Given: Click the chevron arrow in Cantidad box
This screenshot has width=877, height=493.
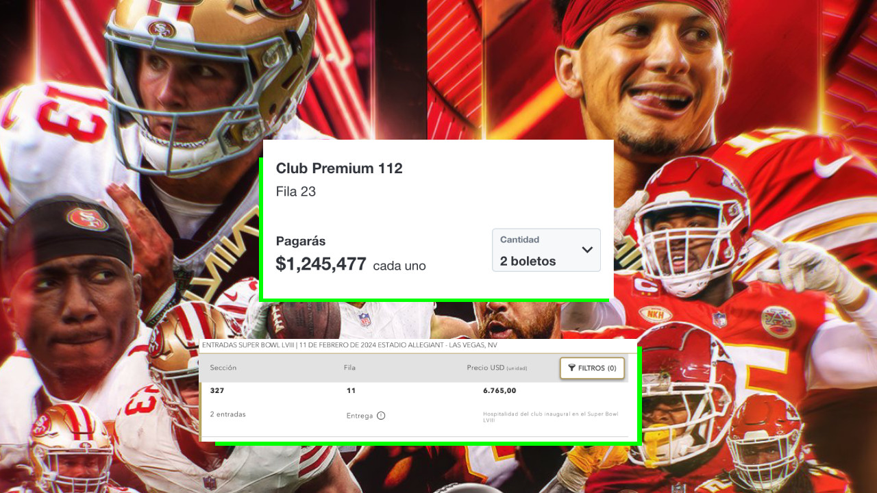Looking at the screenshot, I should click(587, 250).
